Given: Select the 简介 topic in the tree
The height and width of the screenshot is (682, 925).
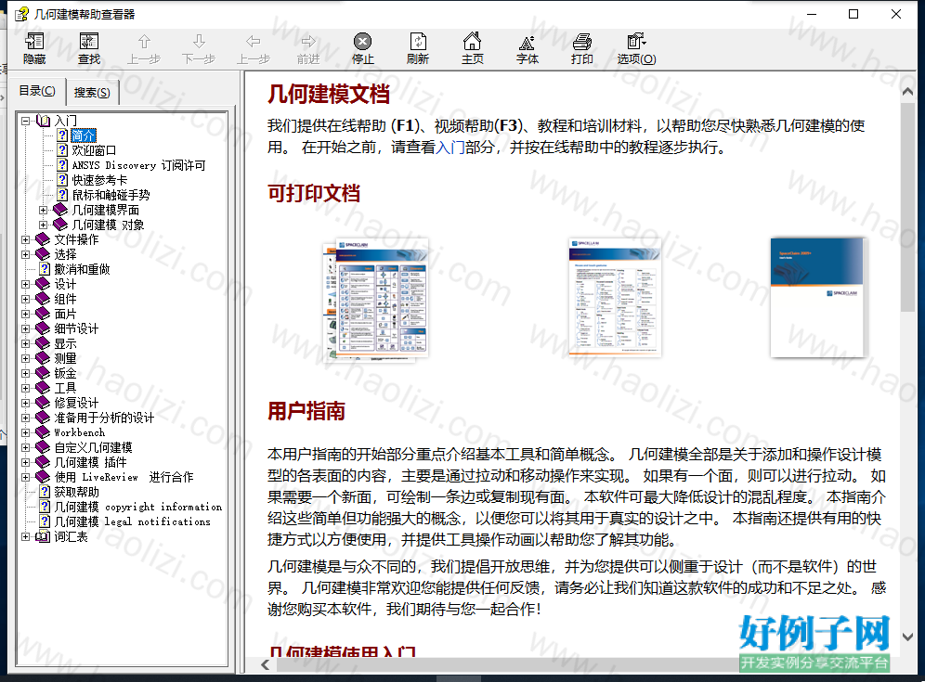Looking at the screenshot, I should (84, 135).
